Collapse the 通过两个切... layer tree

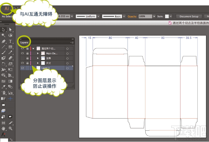[x=33, y=49]
